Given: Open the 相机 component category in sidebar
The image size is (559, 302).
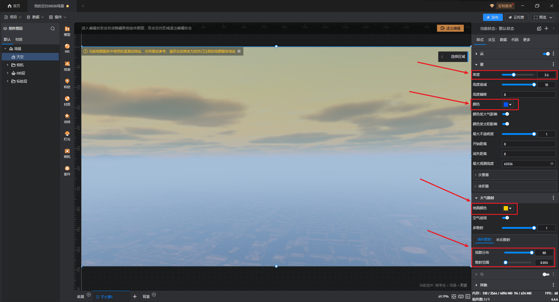Looking at the screenshot, I should tap(67, 153).
